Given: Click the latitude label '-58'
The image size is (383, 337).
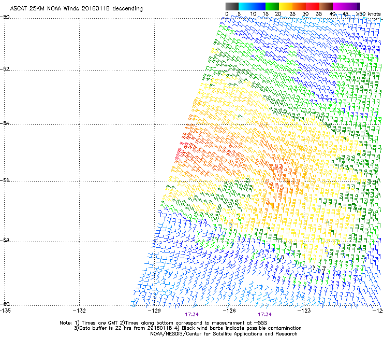Looking at the screenshot, I should (5, 241).
